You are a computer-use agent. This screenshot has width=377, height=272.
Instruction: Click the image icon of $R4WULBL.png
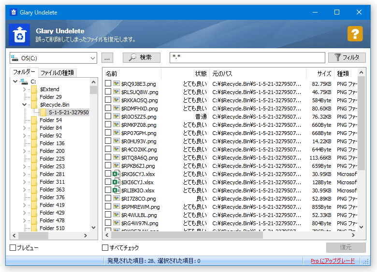click(x=116, y=215)
